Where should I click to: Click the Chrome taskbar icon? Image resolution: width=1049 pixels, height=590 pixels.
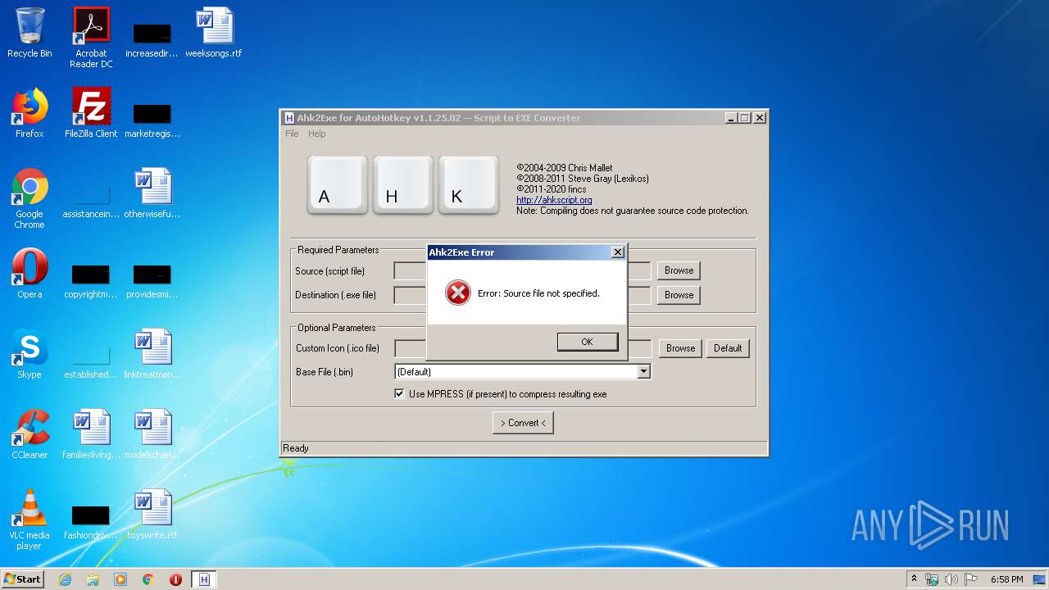tap(148, 579)
